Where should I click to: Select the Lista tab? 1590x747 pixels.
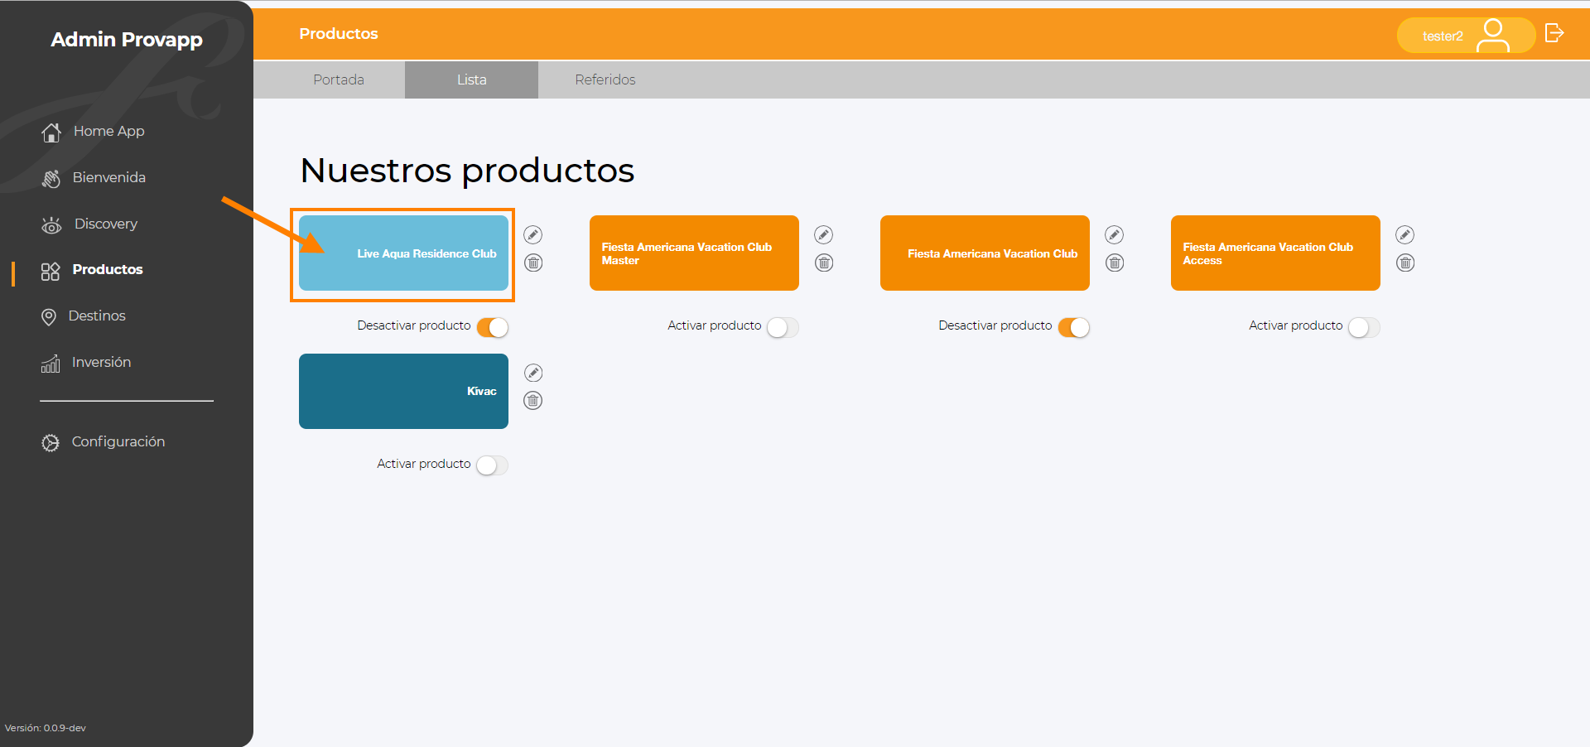point(472,80)
